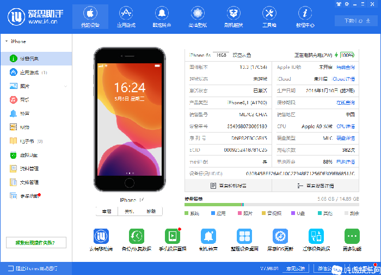Image resolution: width=381 pixels, height=275 pixels.
Task: Collapse the iPhone device tree
Action: pyautogui.click(x=7, y=41)
